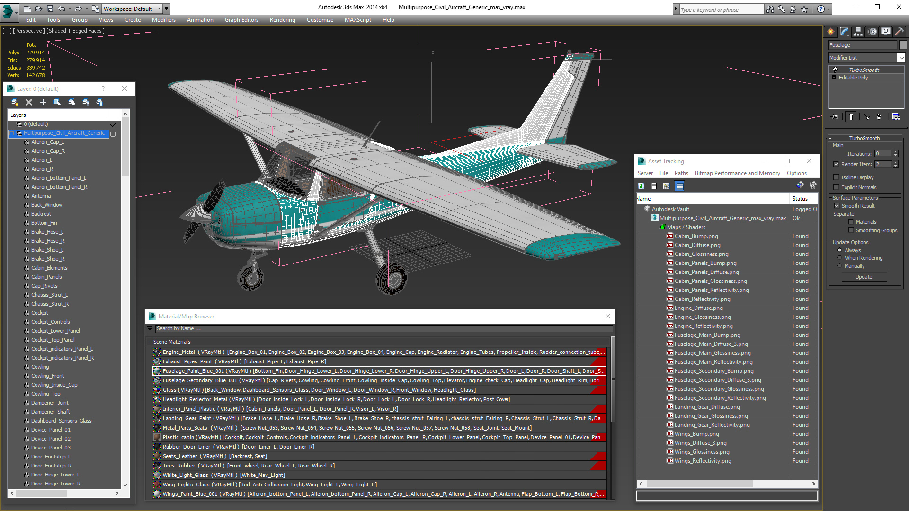909x511 pixels.
Task: Open Undo history dropdown arrow
Action: (x=69, y=9)
